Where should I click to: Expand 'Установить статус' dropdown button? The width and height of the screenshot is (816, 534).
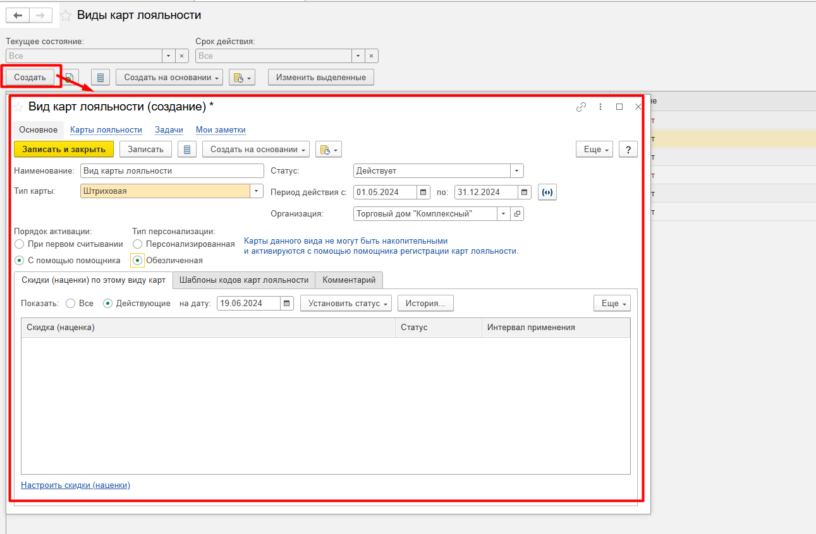(x=346, y=304)
